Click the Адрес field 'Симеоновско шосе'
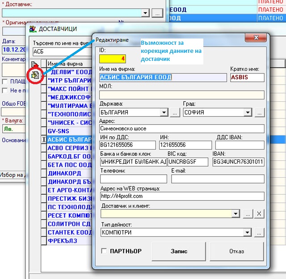Viewport: 286px width, 279px height. pos(182,129)
